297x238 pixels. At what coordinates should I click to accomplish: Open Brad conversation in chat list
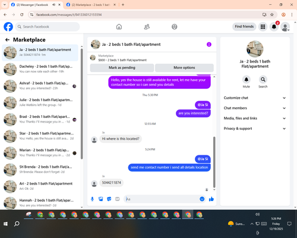40,120
